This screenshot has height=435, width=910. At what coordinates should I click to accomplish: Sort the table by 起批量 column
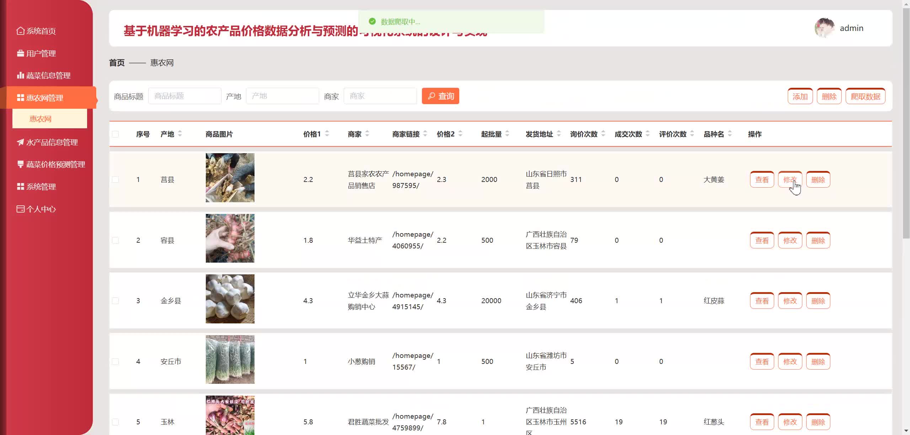coord(507,134)
